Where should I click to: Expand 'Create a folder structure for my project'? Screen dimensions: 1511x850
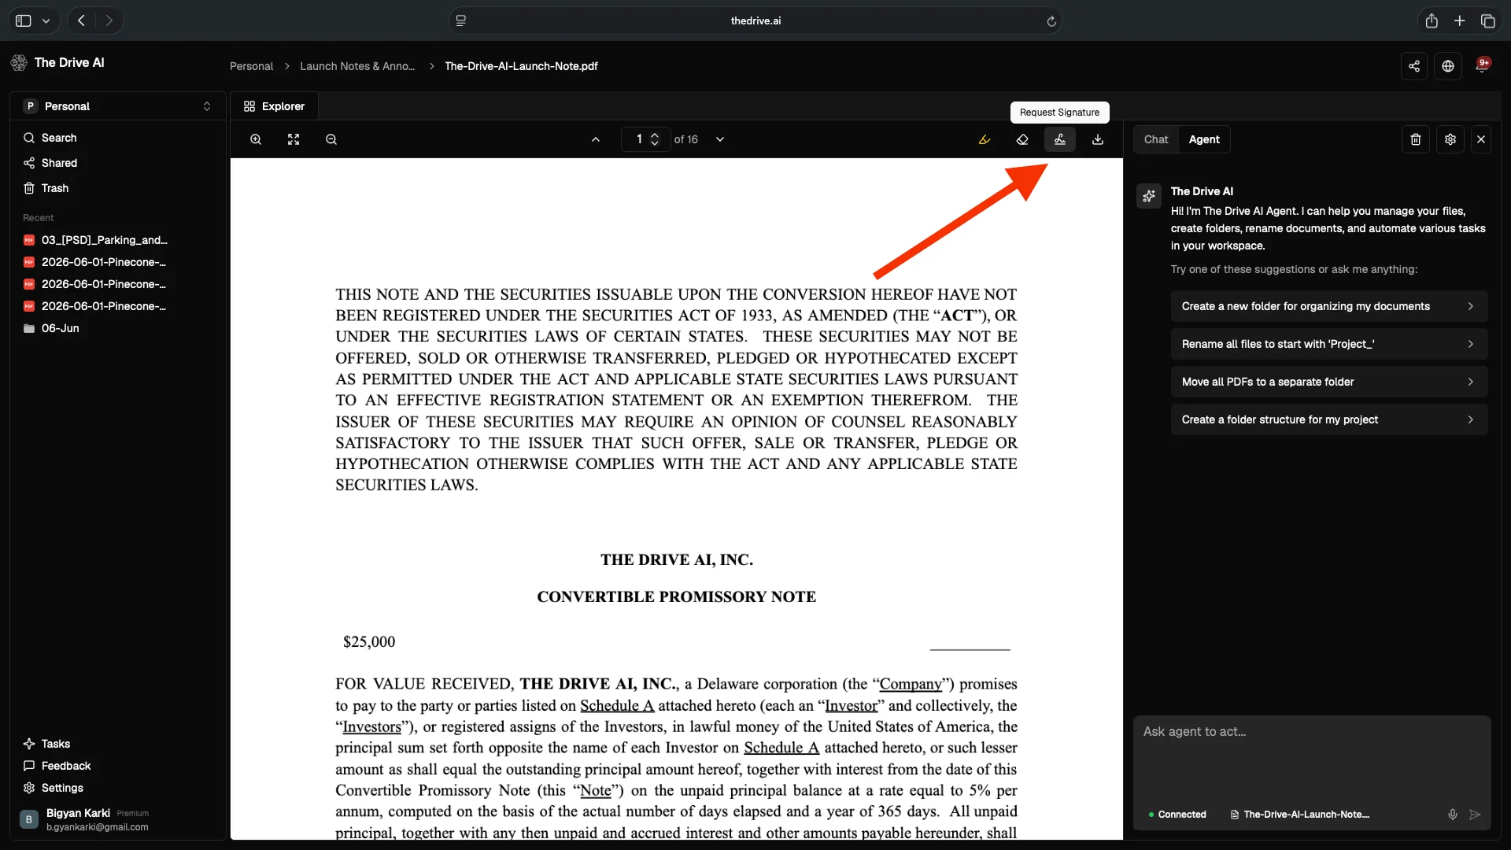pyautogui.click(x=1329, y=419)
